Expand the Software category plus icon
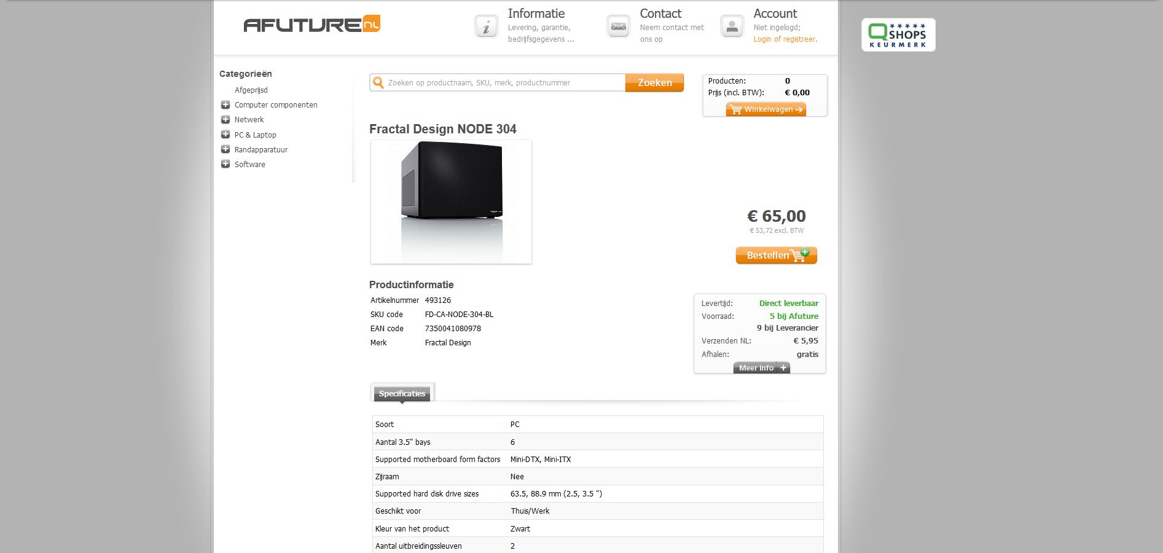Image resolution: width=1163 pixels, height=553 pixels. tap(225, 164)
